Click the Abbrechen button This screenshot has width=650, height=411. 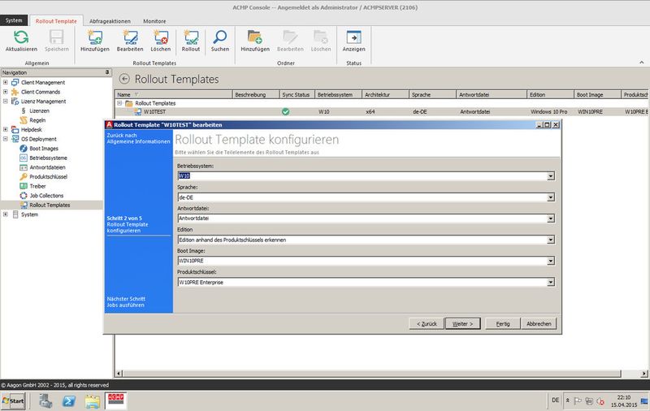point(539,323)
